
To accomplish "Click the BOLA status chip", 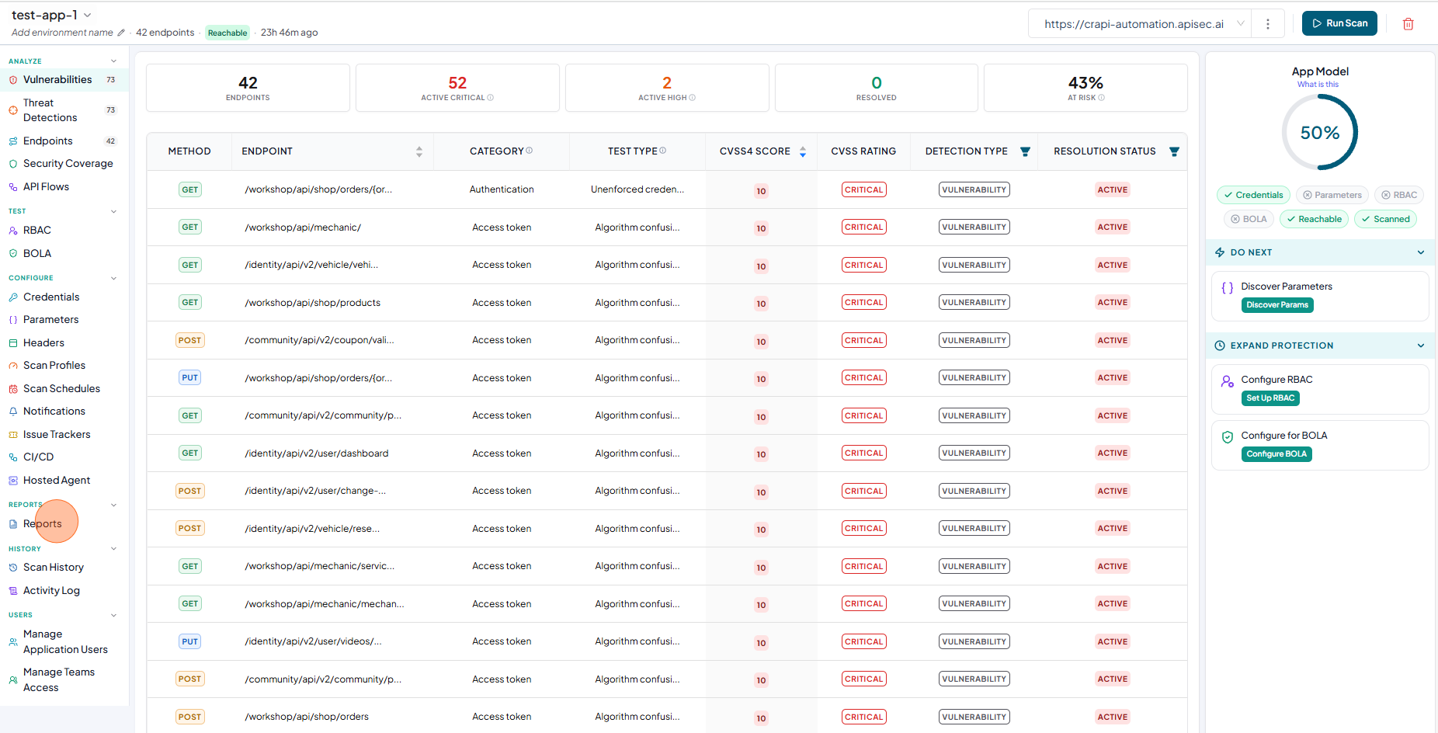I will pyautogui.click(x=1249, y=219).
